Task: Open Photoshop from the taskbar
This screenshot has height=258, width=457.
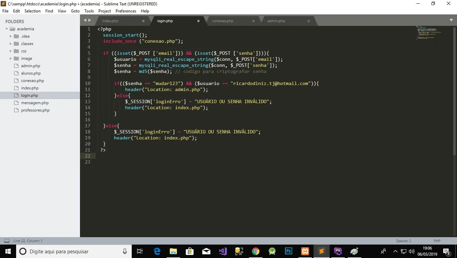Action: click(x=288, y=251)
